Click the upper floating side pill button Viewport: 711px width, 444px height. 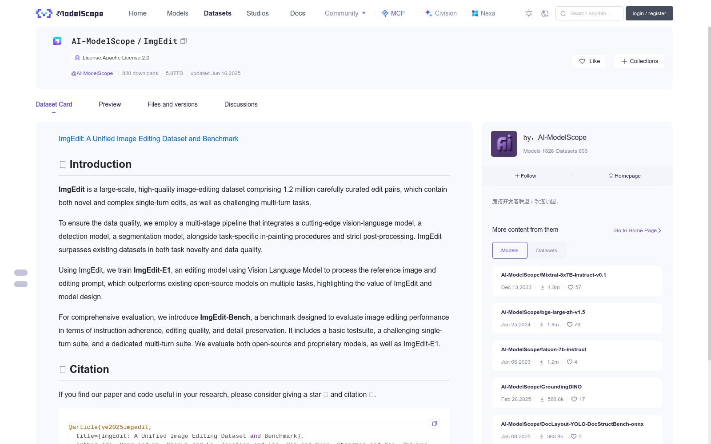click(x=21, y=273)
